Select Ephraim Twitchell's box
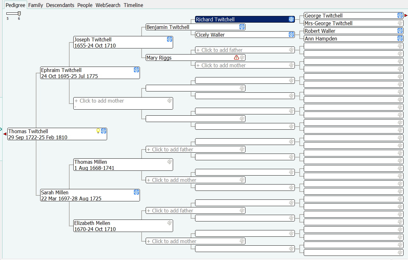408x260 pixels. pos(90,73)
